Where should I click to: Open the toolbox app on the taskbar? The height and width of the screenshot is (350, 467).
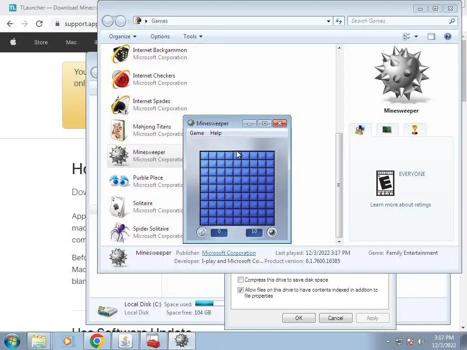(x=154, y=341)
